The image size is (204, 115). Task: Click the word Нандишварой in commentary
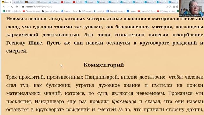102,77
